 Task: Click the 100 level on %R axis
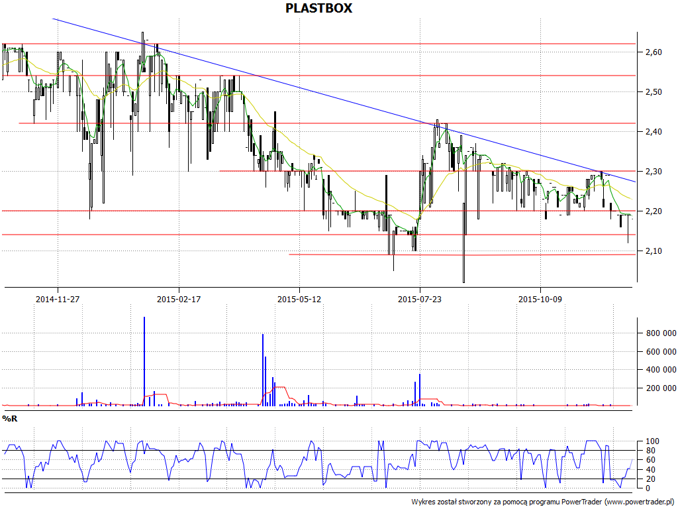(x=652, y=441)
